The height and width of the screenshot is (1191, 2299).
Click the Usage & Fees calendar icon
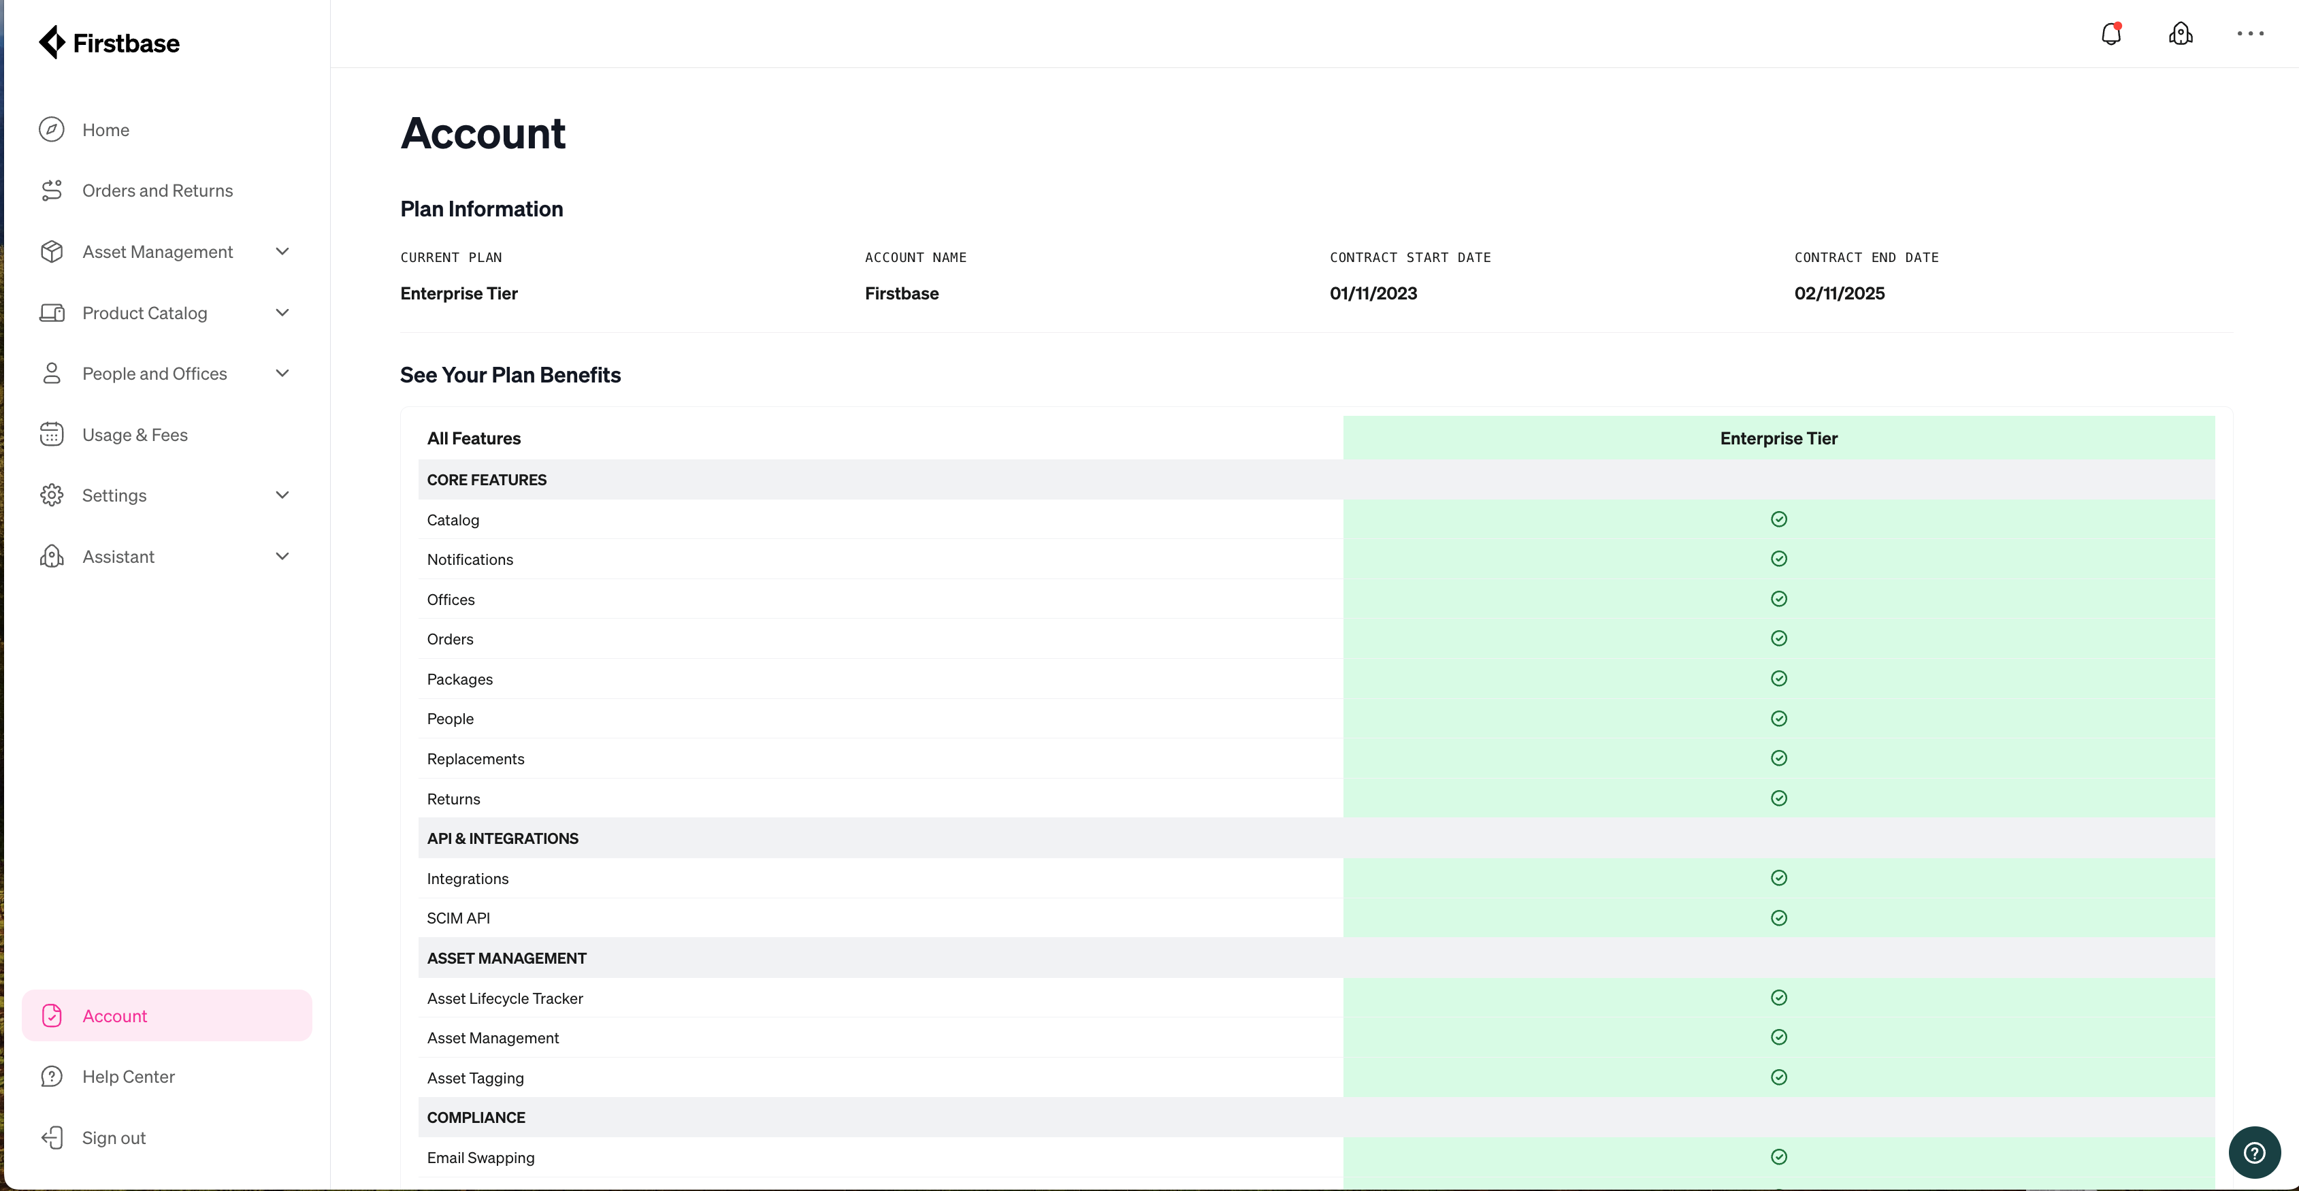(x=52, y=434)
